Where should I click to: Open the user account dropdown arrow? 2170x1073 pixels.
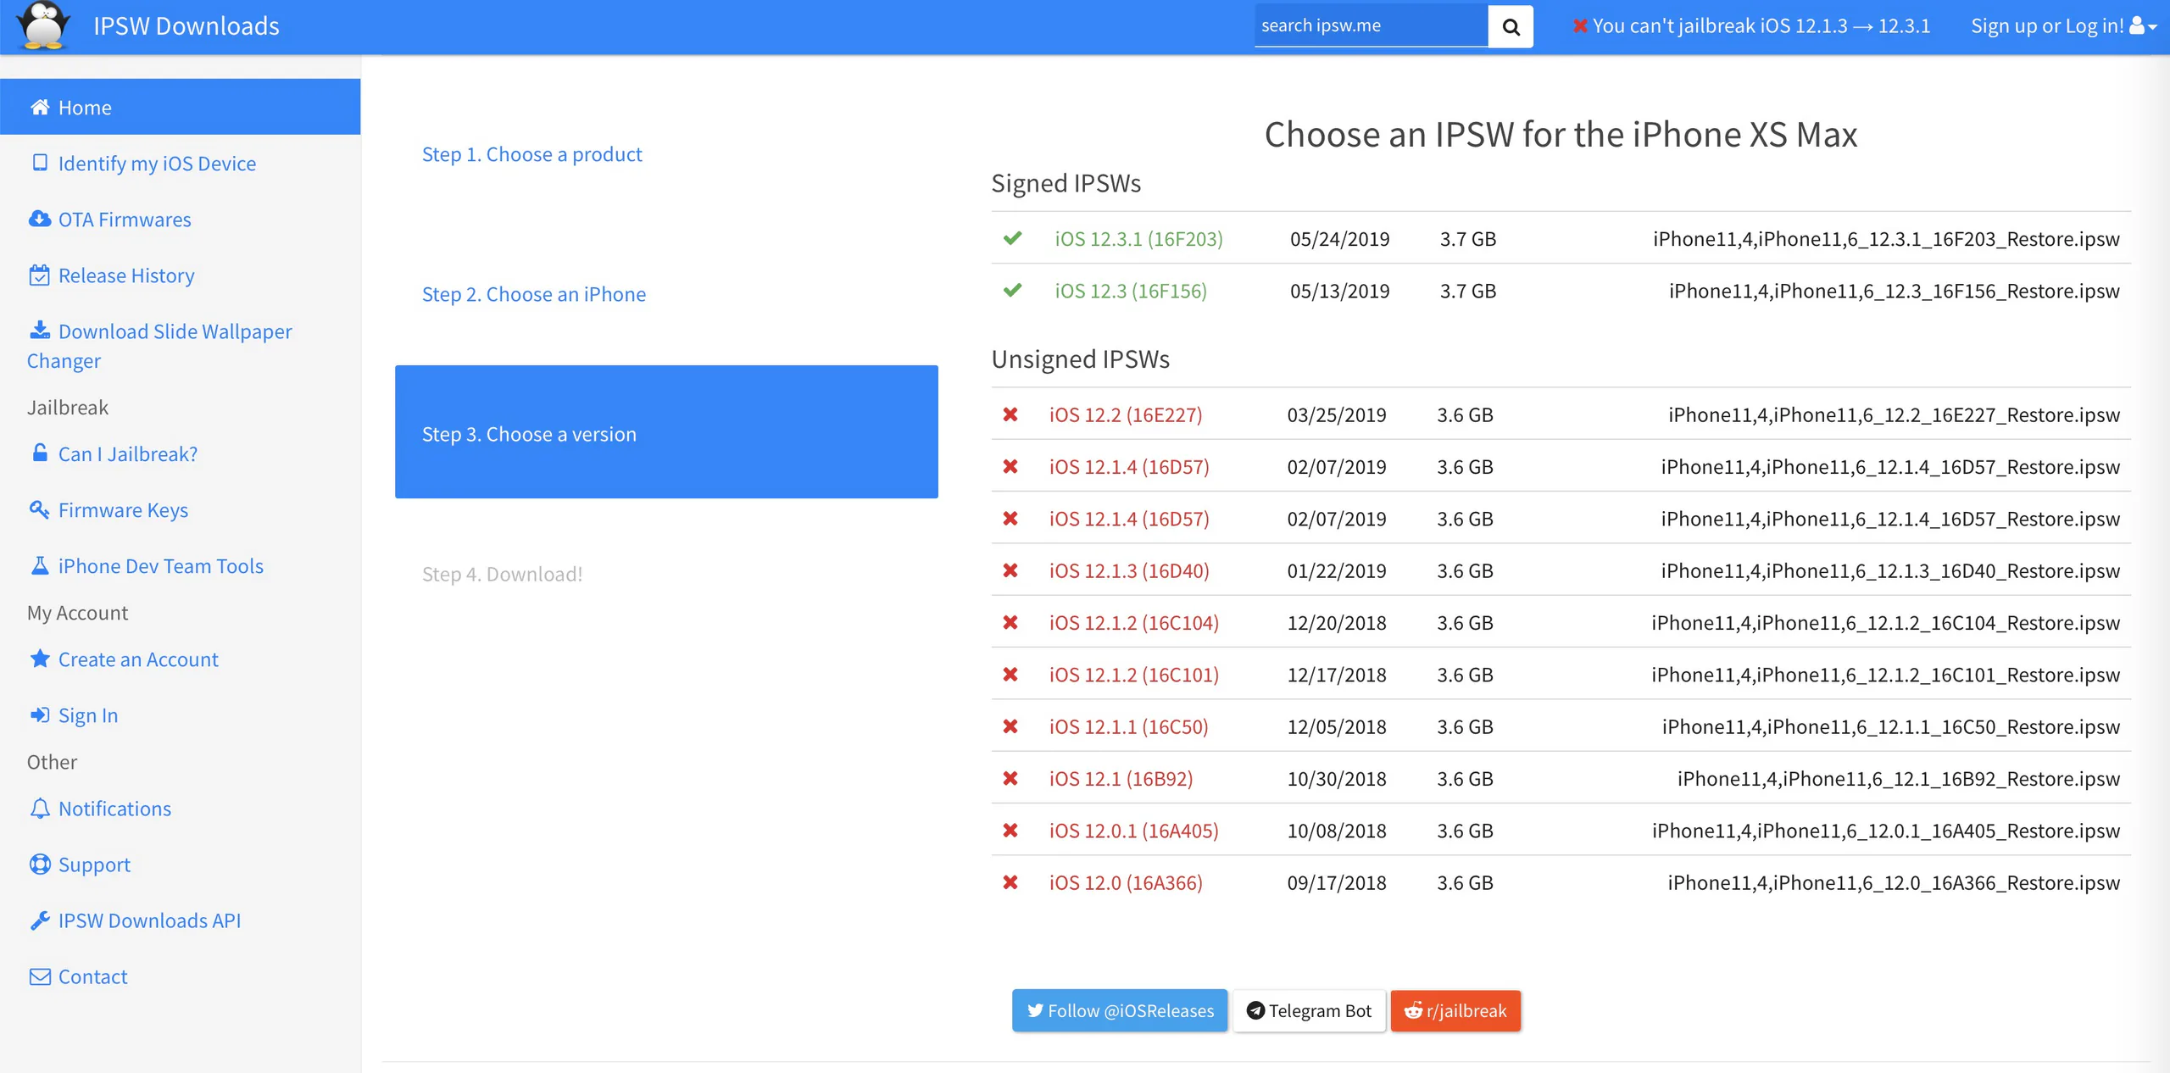coord(2152,27)
